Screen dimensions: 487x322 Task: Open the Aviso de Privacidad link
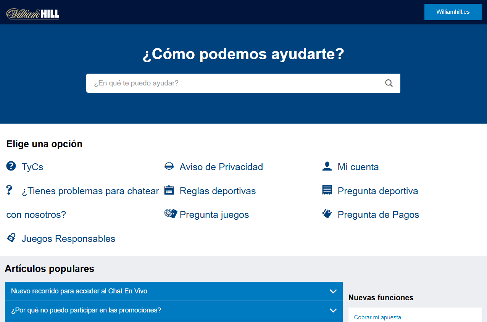point(221,167)
